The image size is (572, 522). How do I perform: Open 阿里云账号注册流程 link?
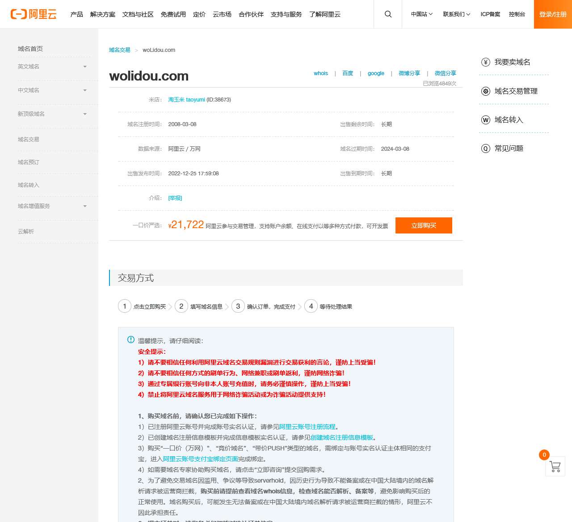pos(307,427)
